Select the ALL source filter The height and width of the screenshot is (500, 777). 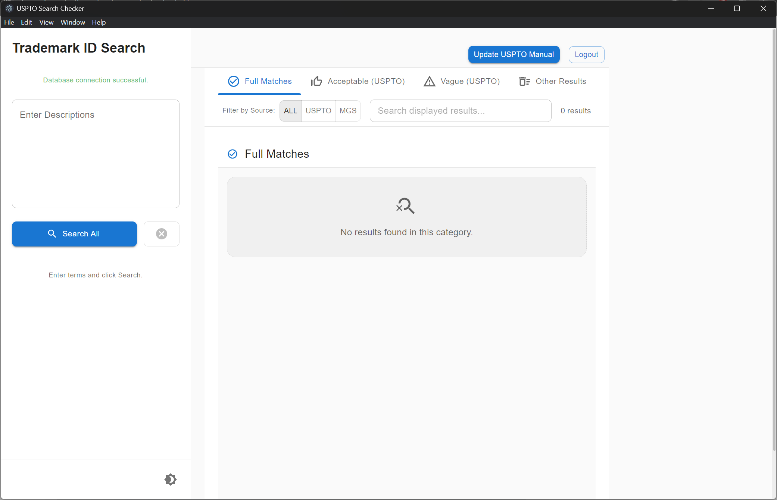pos(290,111)
